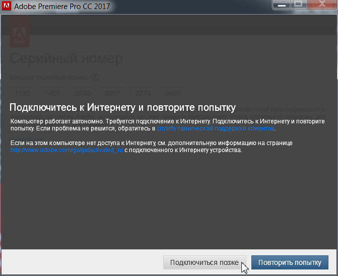
Task: Focus the third serial number box
Action: [x=82, y=93]
